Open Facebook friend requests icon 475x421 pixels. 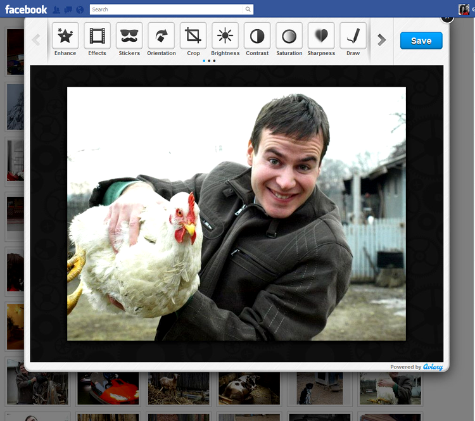[x=56, y=10]
